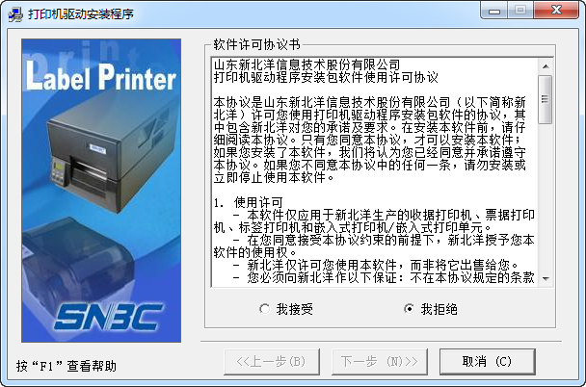This screenshot has height=387, width=586.
Task: Click the scrollbar down arrow in license text
Action: tap(546, 279)
